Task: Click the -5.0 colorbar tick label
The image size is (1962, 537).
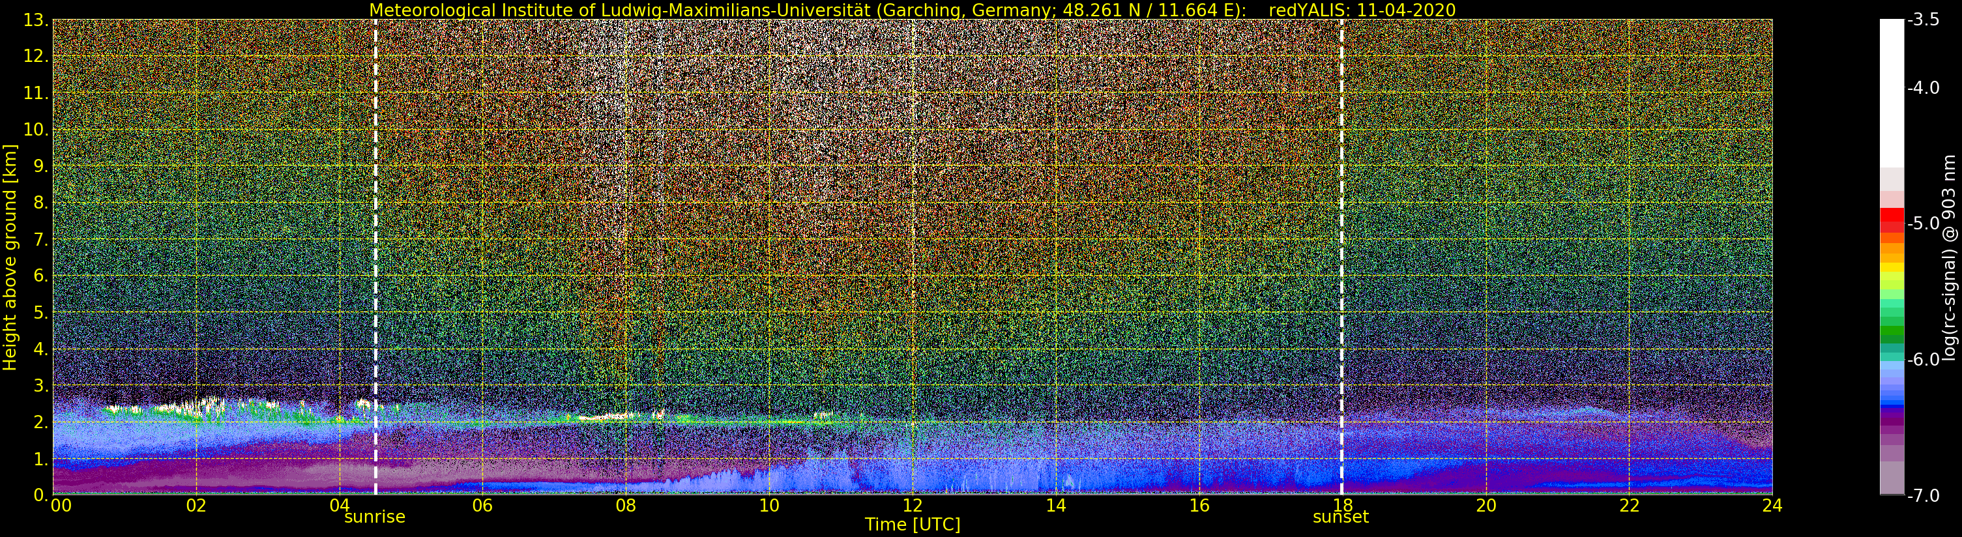Action: pyautogui.click(x=1923, y=224)
